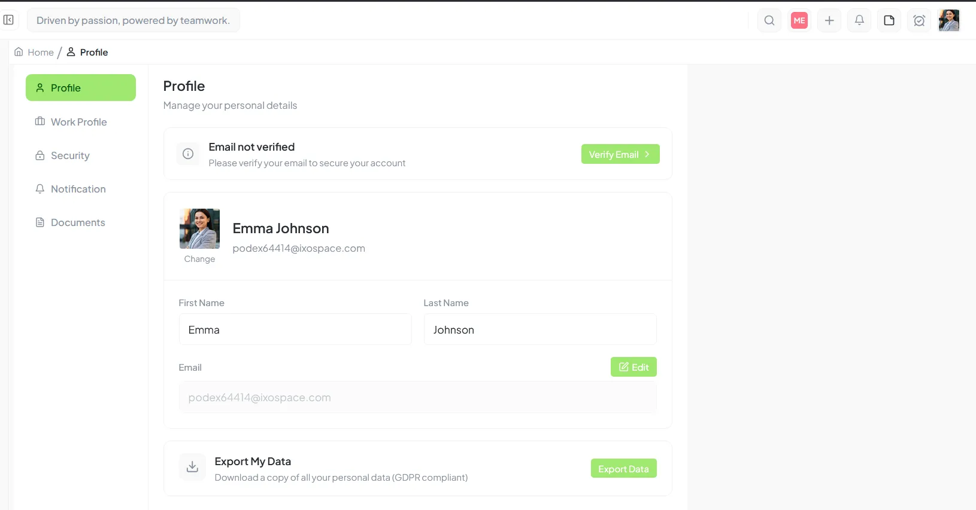
Task: Click the plus icon to add new item
Action: click(829, 20)
